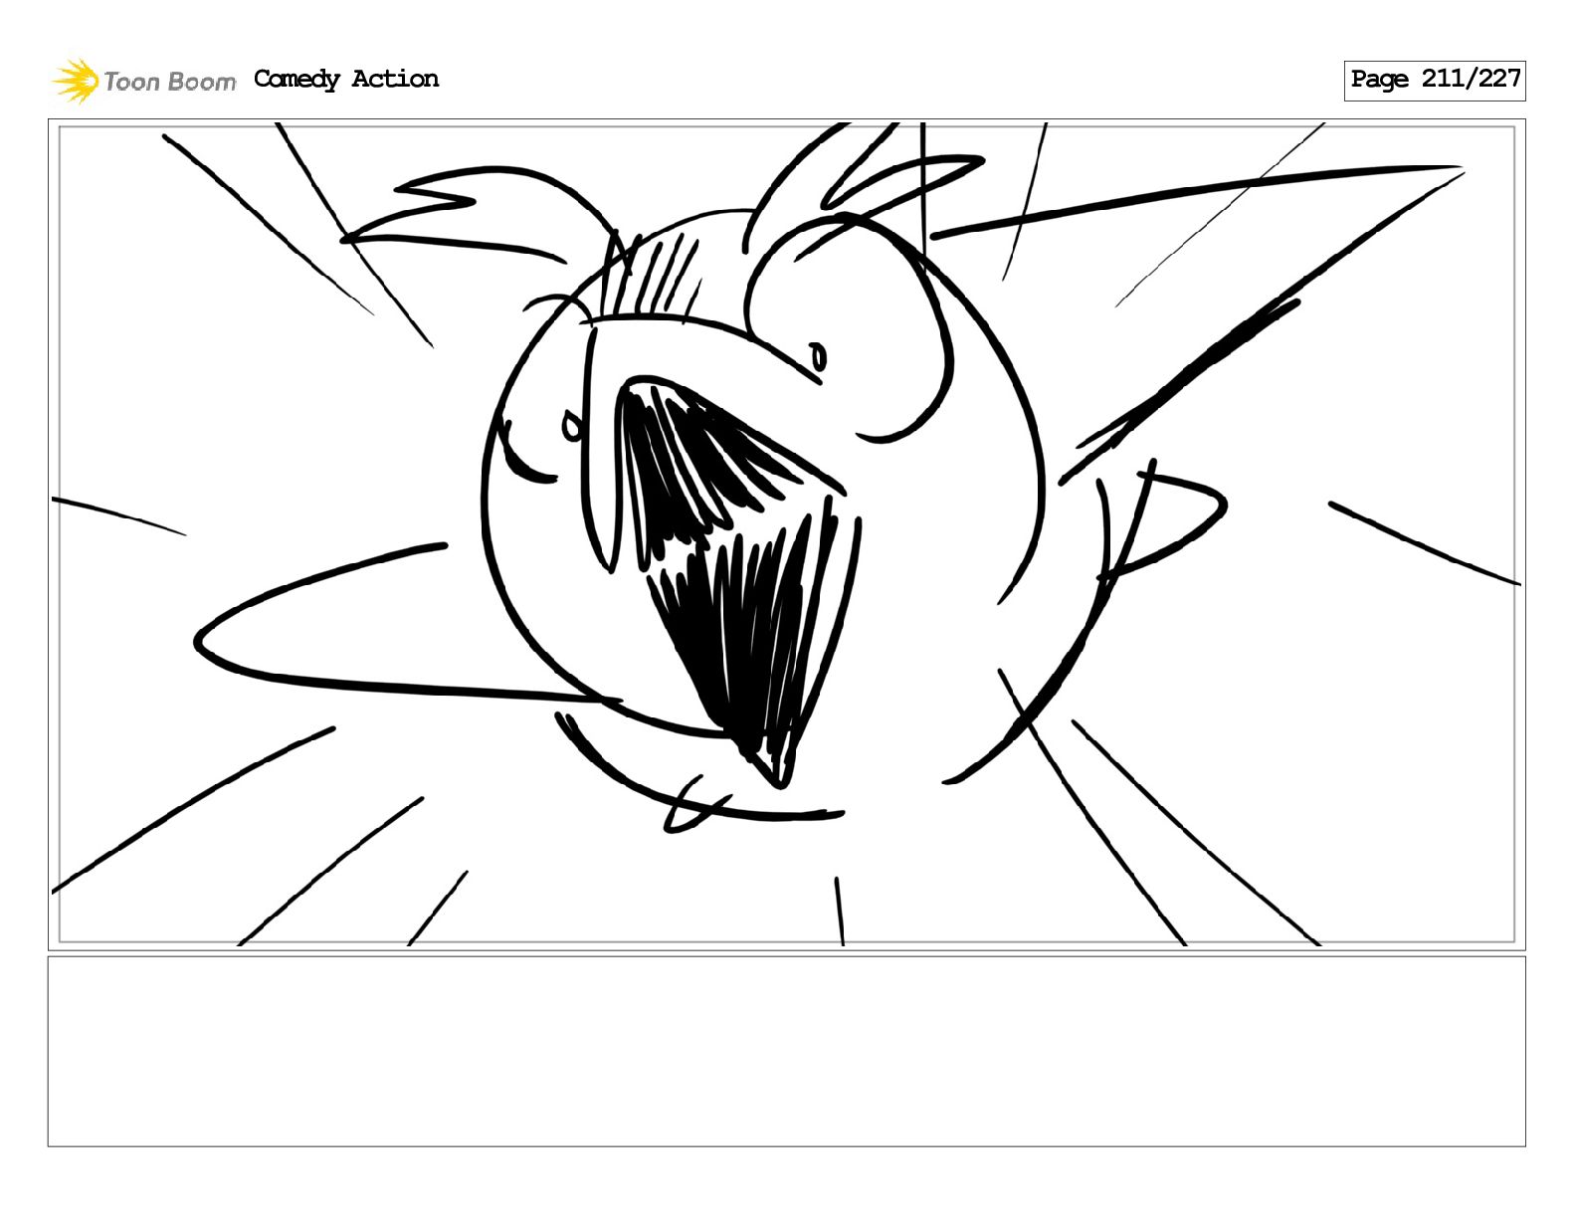Click the Toon Boom logo

[144, 81]
